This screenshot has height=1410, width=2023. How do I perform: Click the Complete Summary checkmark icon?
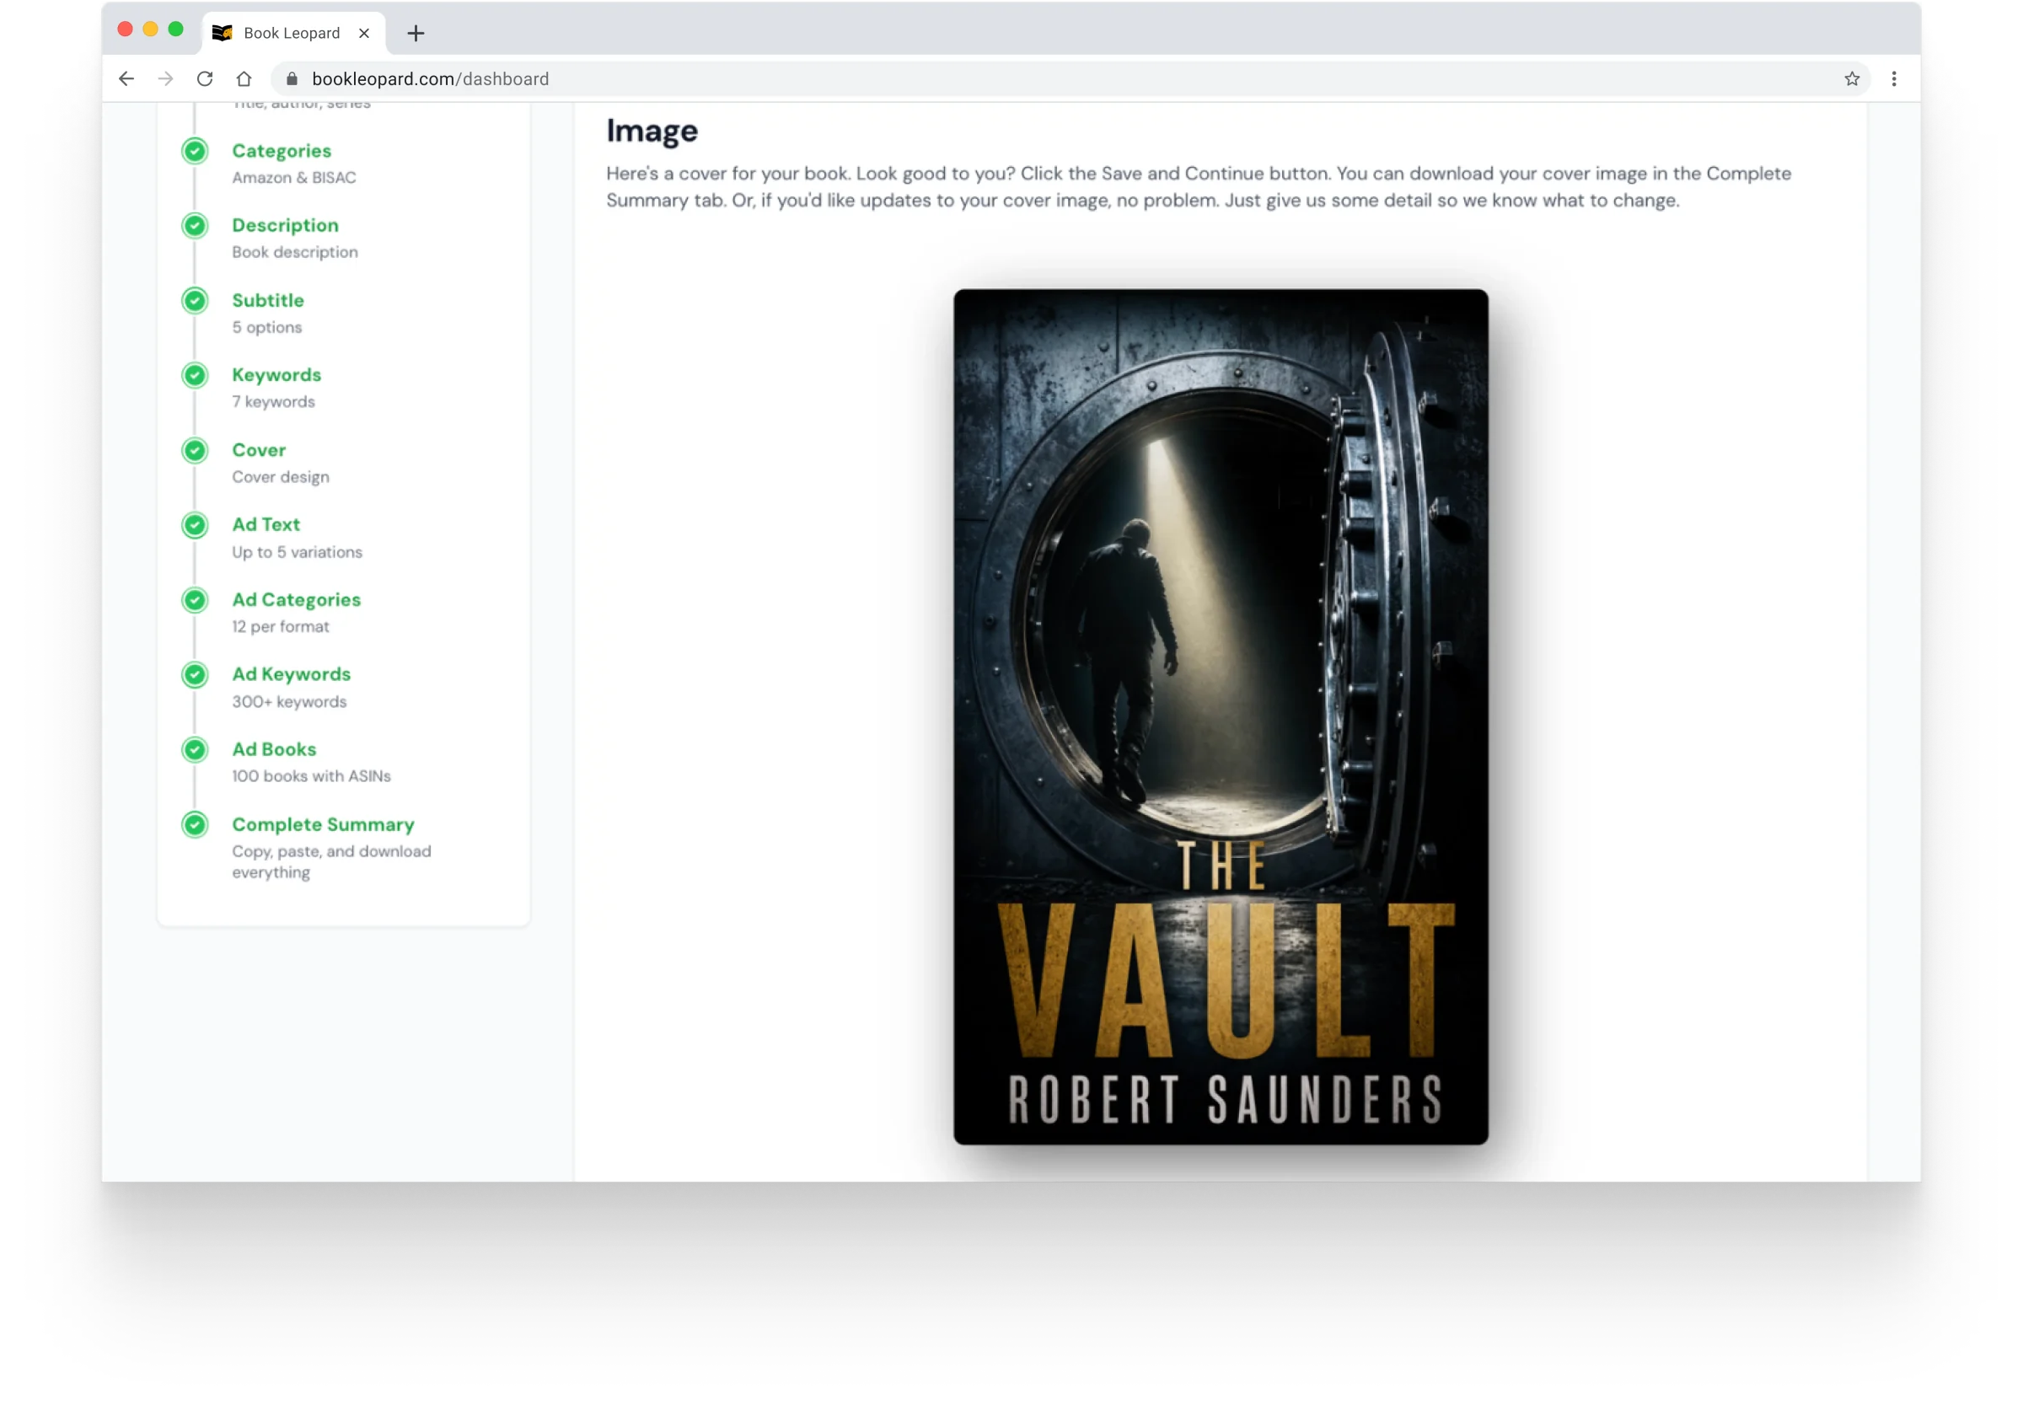[x=195, y=825]
